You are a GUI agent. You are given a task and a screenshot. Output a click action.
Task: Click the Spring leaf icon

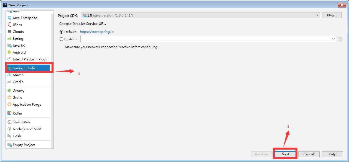[x=9, y=39]
